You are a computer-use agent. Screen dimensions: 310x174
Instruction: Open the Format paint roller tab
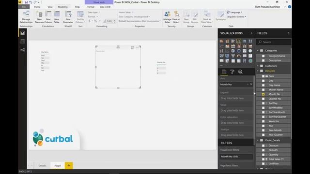tap(232, 72)
